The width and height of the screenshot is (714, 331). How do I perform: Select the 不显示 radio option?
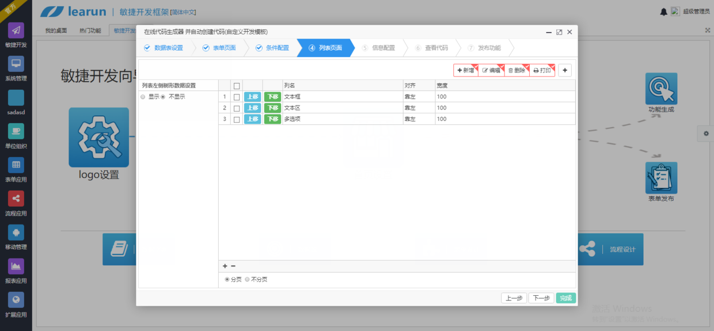coord(163,97)
